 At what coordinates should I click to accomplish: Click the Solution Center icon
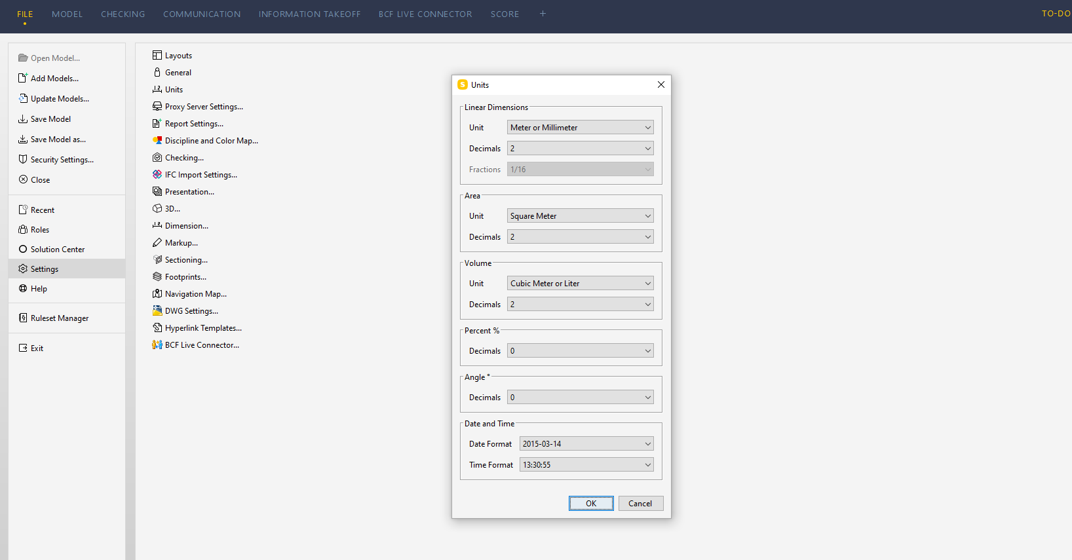(23, 249)
